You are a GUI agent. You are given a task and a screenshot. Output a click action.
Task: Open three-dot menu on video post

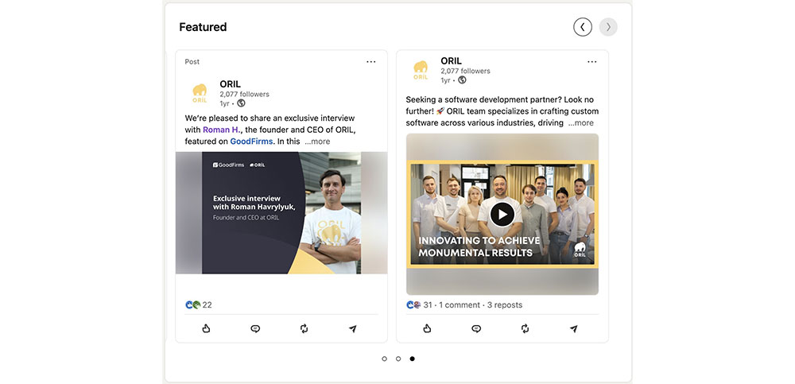point(591,62)
